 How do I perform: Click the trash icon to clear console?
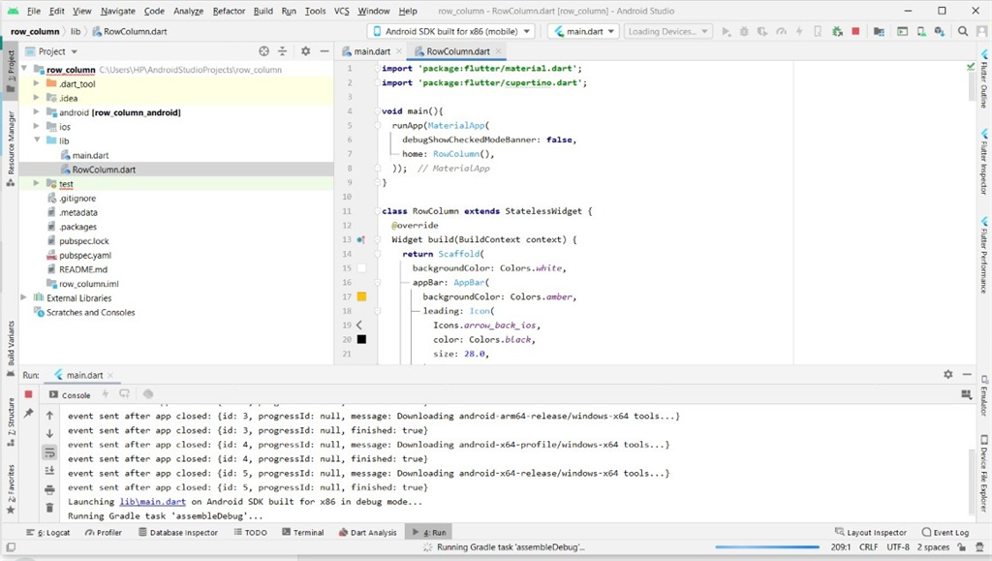[x=49, y=508]
